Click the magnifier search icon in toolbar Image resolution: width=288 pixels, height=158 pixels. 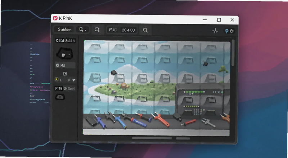pos(145,30)
